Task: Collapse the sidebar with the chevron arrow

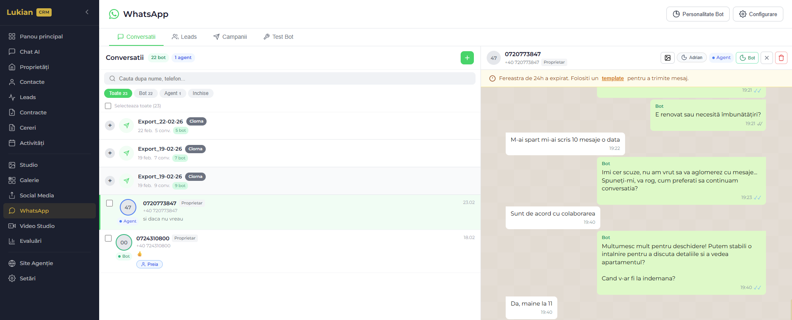Action: 87,12
